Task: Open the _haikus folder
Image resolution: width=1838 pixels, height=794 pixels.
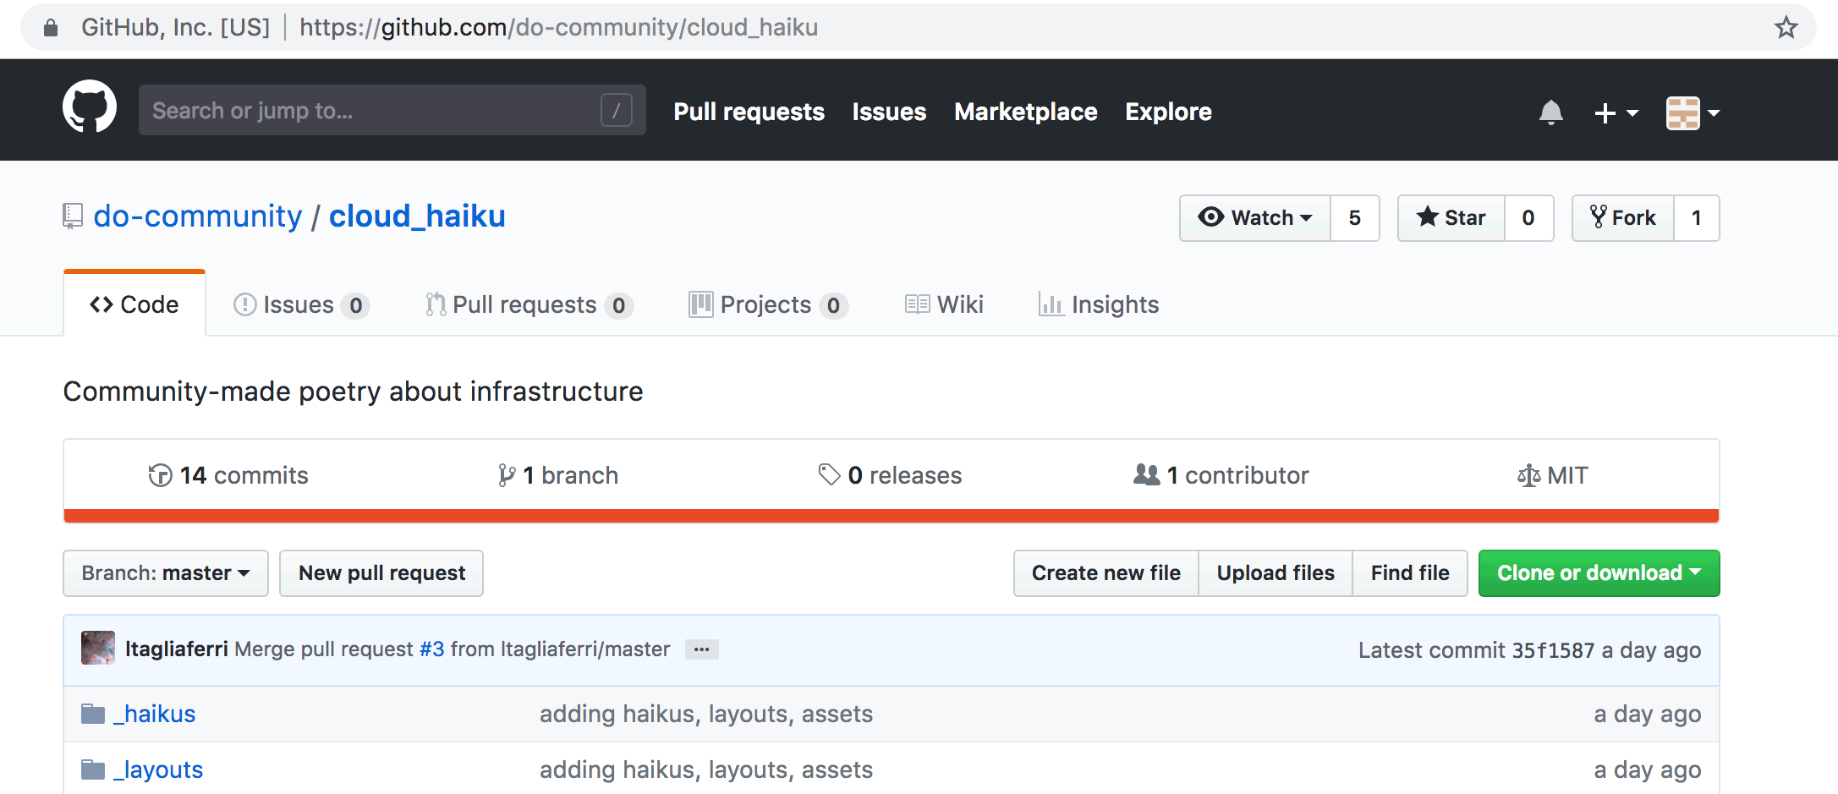Action: click(x=155, y=715)
